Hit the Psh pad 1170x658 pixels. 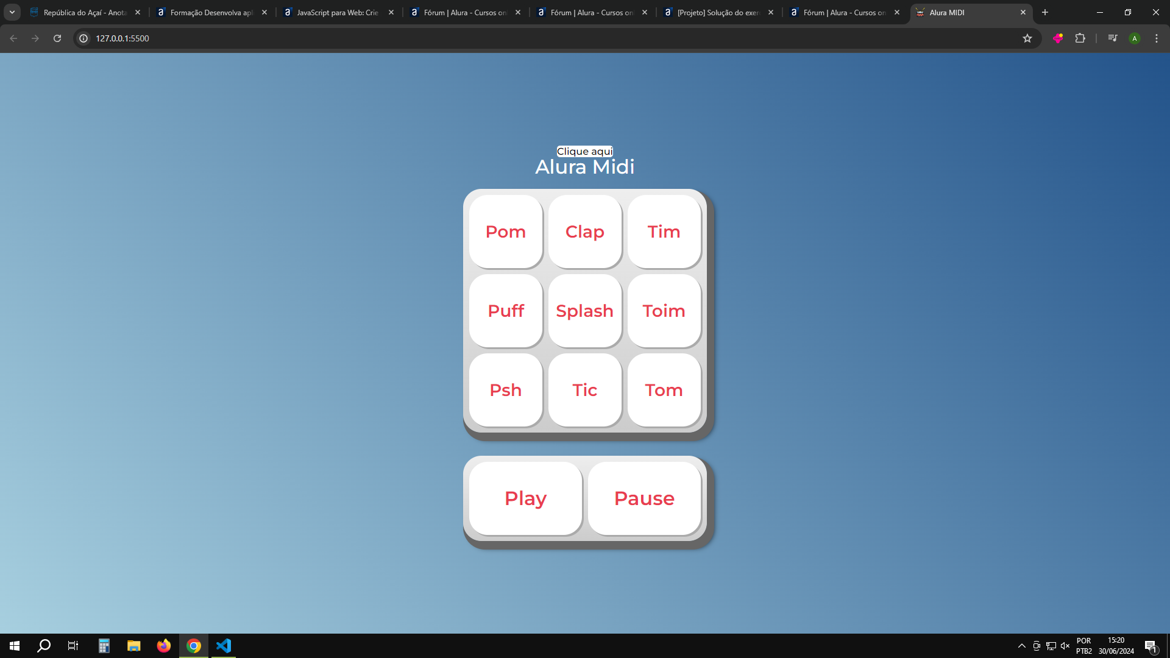506,390
